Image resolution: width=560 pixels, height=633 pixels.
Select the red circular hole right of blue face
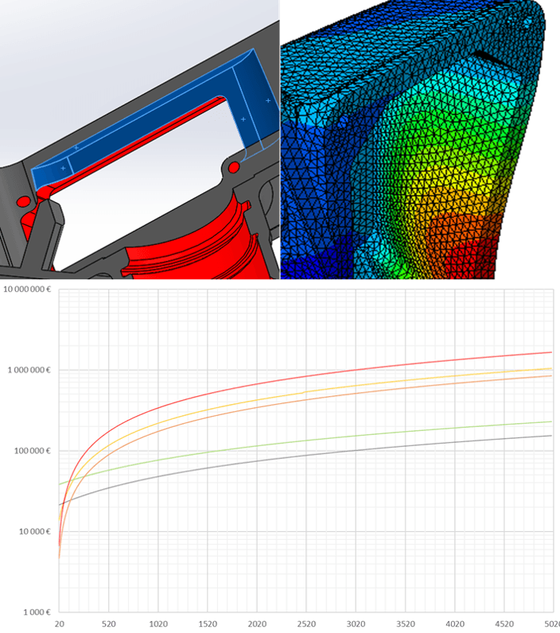234,167
